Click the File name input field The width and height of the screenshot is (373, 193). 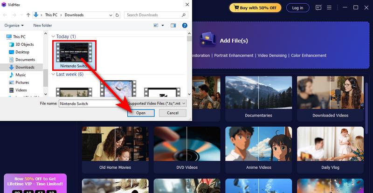91,103
